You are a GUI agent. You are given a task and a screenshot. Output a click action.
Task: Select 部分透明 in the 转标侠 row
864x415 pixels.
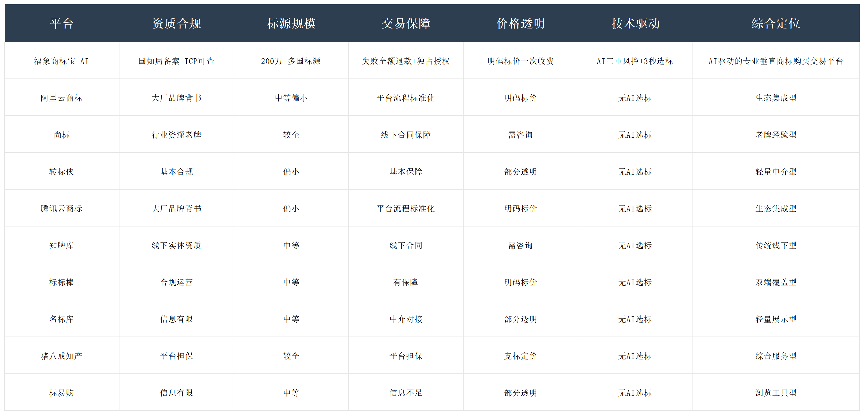pos(520,171)
